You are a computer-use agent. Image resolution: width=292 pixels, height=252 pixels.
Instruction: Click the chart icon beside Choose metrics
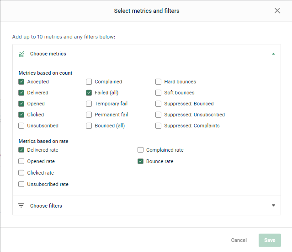click(21, 54)
